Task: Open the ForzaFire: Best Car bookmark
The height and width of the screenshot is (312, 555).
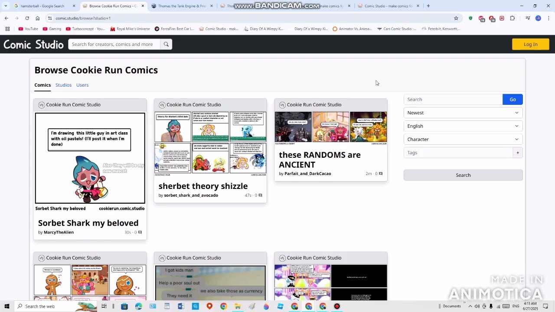Action: click(x=174, y=29)
